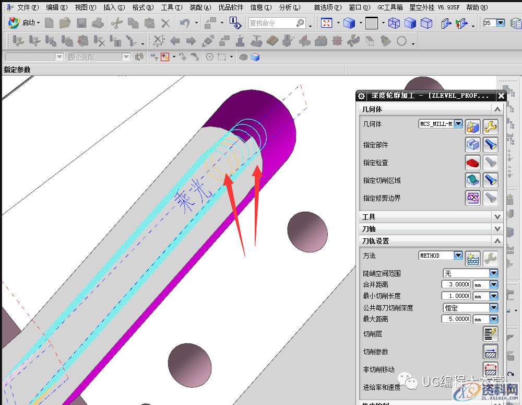Expand the 工具 section
The height and width of the screenshot is (405, 522).
pos(497,217)
